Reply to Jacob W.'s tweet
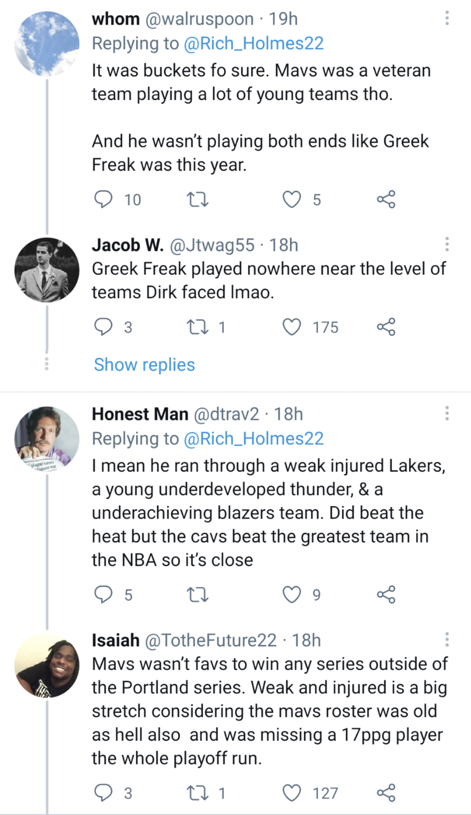The height and width of the screenshot is (815, 471). pos(103,327)
